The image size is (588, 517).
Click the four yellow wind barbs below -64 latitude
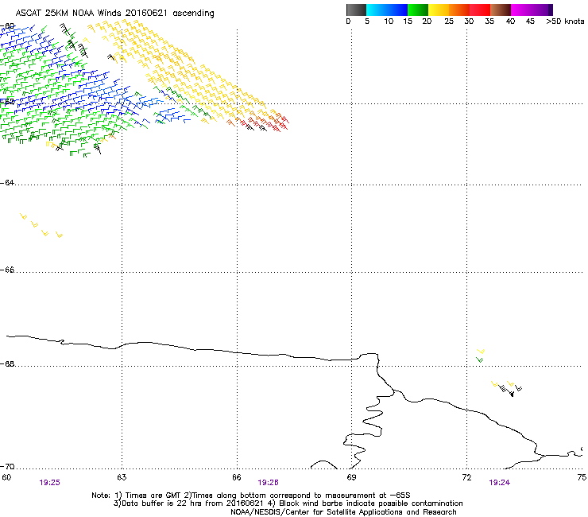point(41,226)
